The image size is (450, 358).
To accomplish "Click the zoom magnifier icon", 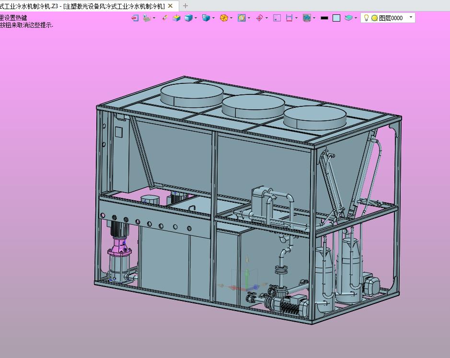I will click(x=242, y=18).
